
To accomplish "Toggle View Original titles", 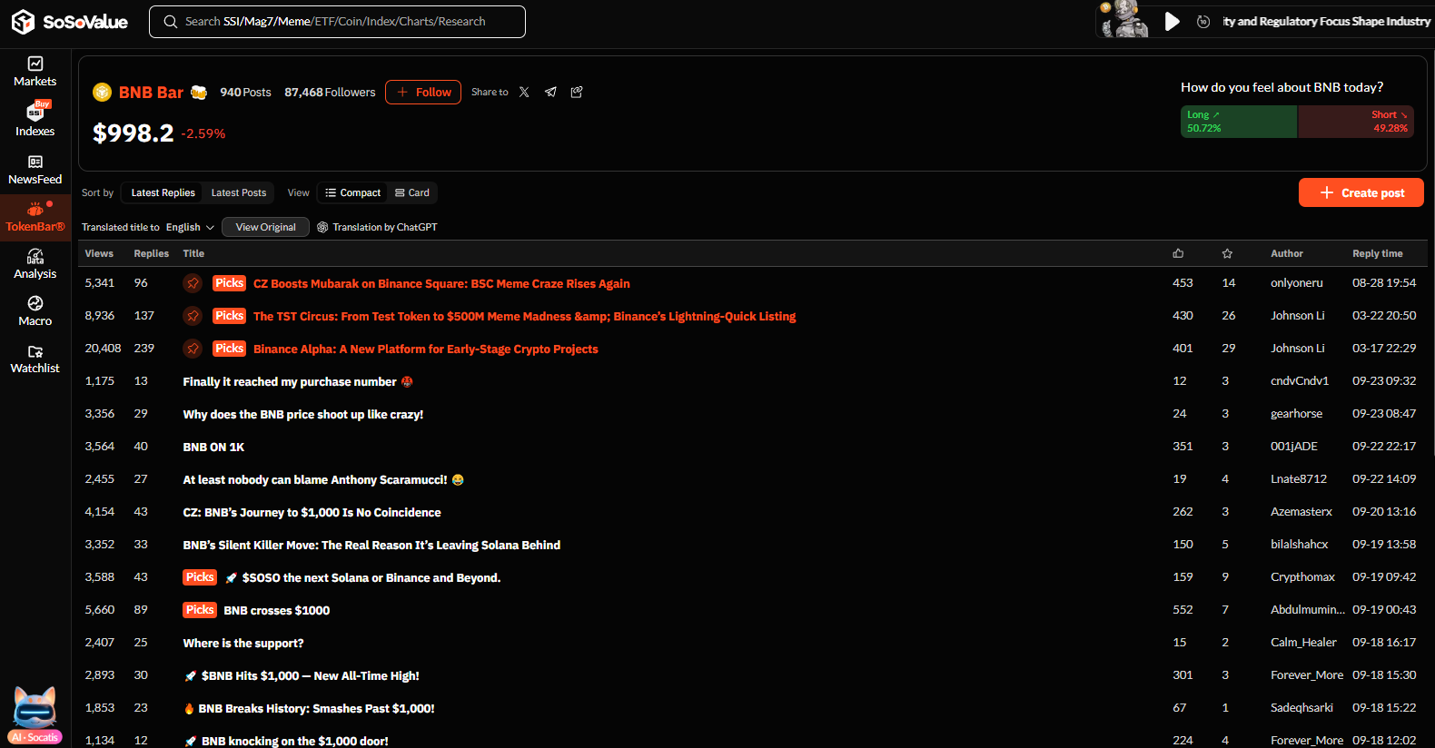I will point(265,228).
